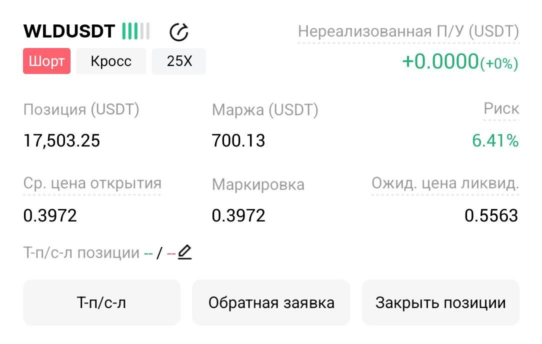Image resolution: width=542 pixels, height=344 pixels.
Task: Tap the Нереализованная П/У (USDT) label
Action: pyautogui.click(x=408, y=32)
